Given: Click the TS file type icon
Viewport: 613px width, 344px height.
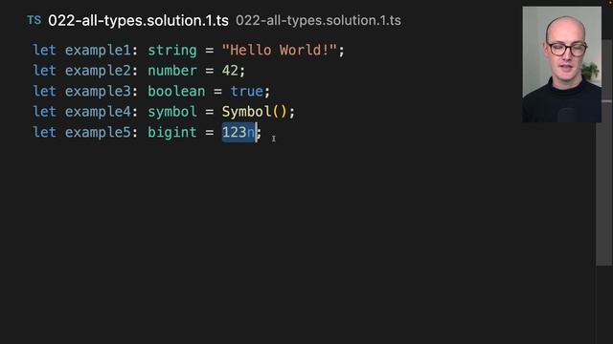Looking at the screenshot, I should coord(34,20).
